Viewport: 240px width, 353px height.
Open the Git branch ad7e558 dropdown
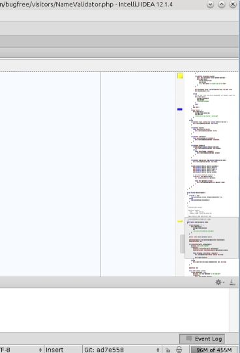tap(121, 350)
